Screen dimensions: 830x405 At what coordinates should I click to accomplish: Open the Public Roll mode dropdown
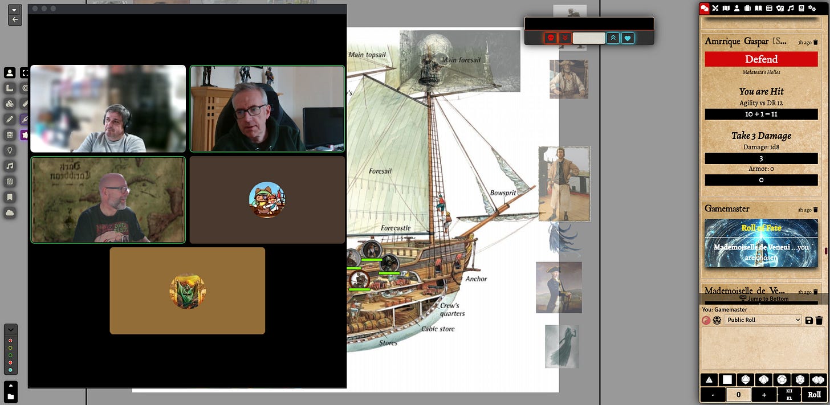point(763,320)
